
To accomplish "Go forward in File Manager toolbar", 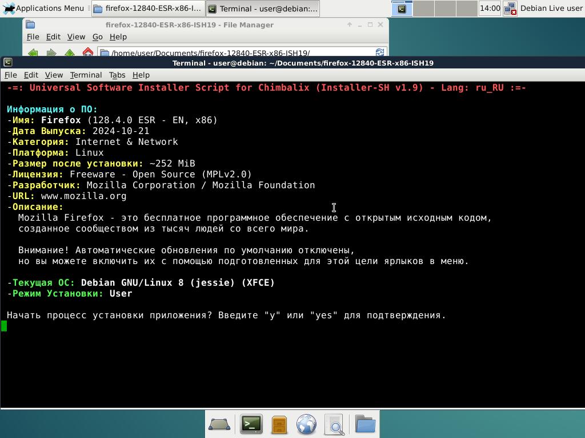I will point(51,52).
